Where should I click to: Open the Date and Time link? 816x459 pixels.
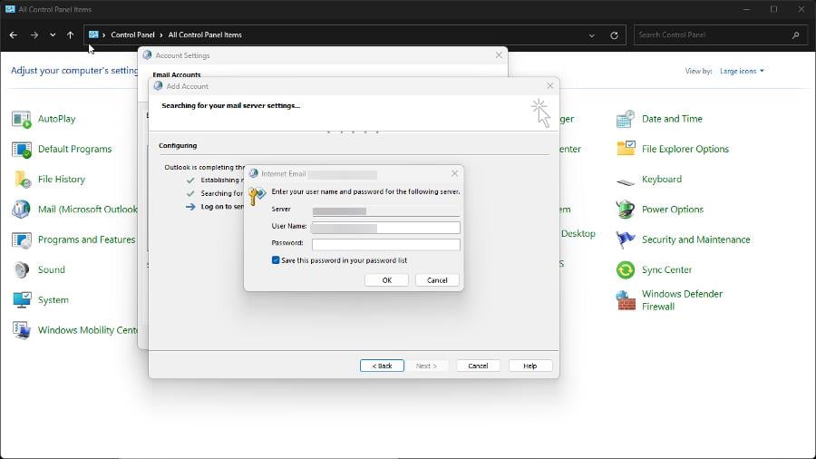(x=672, y=119)
